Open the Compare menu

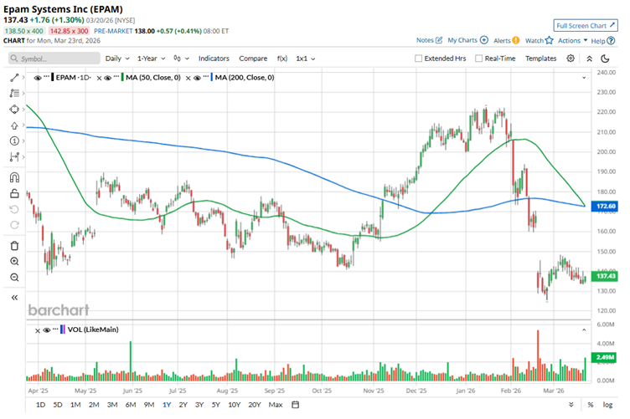click(253, 59)
